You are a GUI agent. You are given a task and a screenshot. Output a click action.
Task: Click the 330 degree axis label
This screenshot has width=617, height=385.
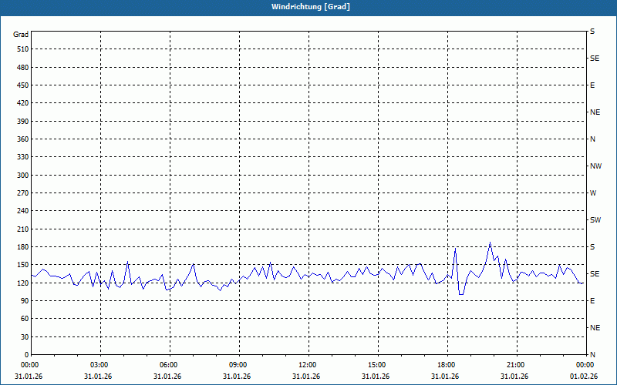(x=23, y=157)
